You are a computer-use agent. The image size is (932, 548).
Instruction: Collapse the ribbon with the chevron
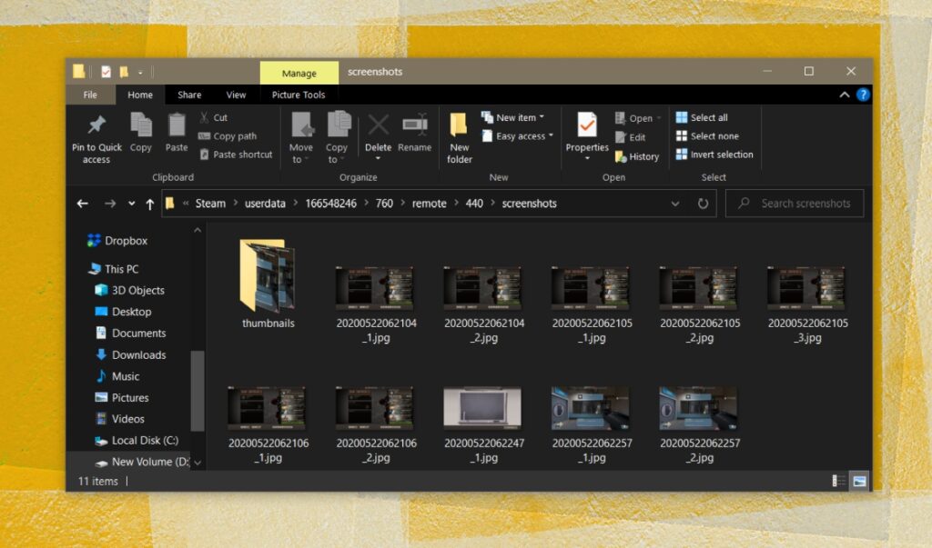pos(845,94)
